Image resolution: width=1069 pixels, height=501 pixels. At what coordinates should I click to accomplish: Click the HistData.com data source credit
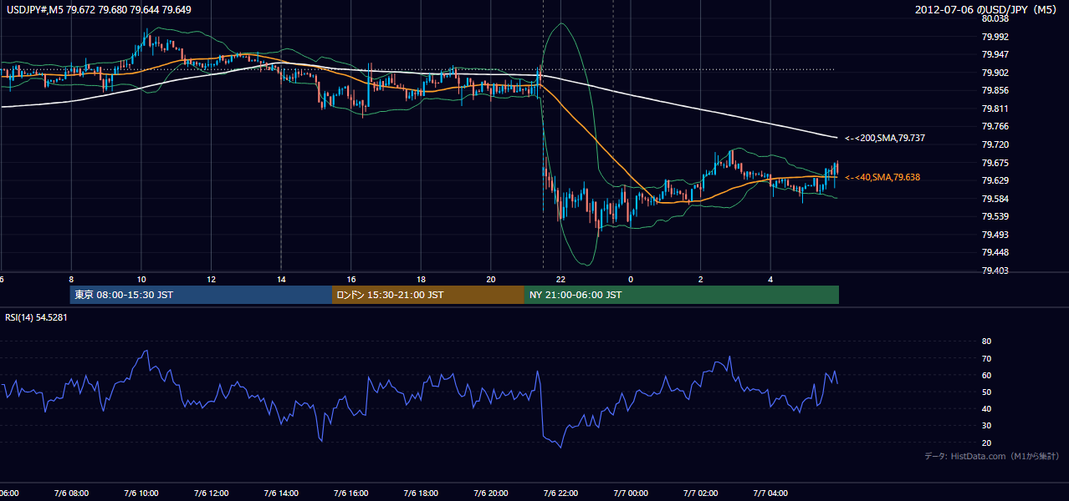pos(992,457)
